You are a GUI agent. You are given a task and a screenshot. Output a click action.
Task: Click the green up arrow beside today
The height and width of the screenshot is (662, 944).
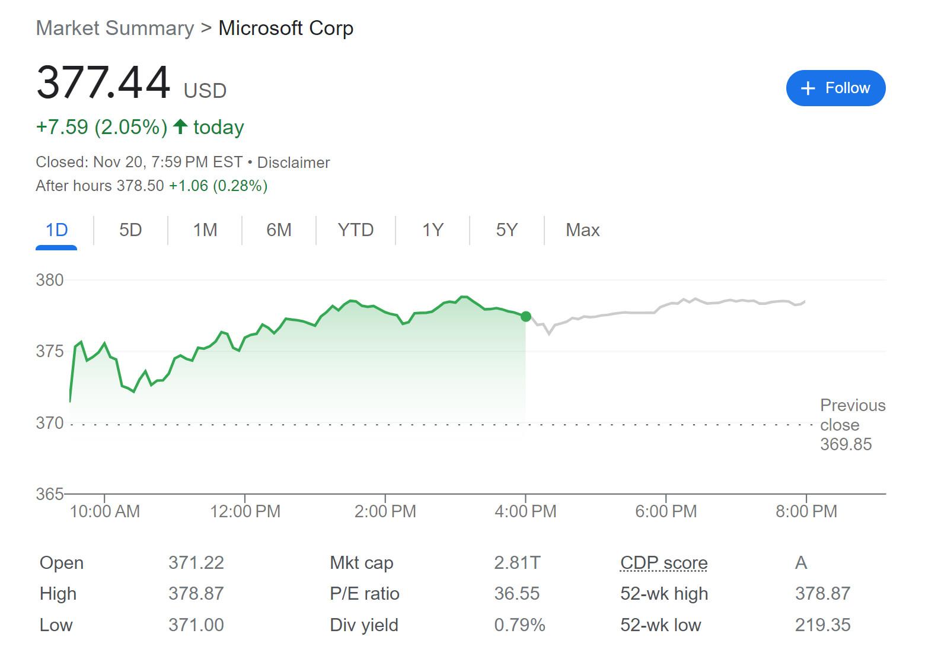point(180,126)
